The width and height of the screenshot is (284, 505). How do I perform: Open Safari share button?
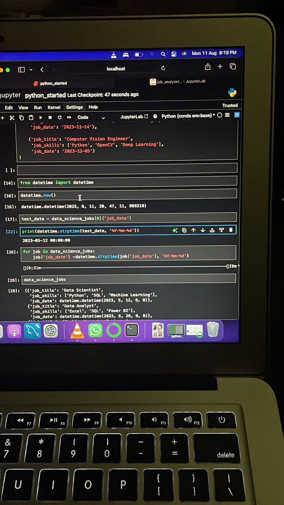(x=207, y=66)
